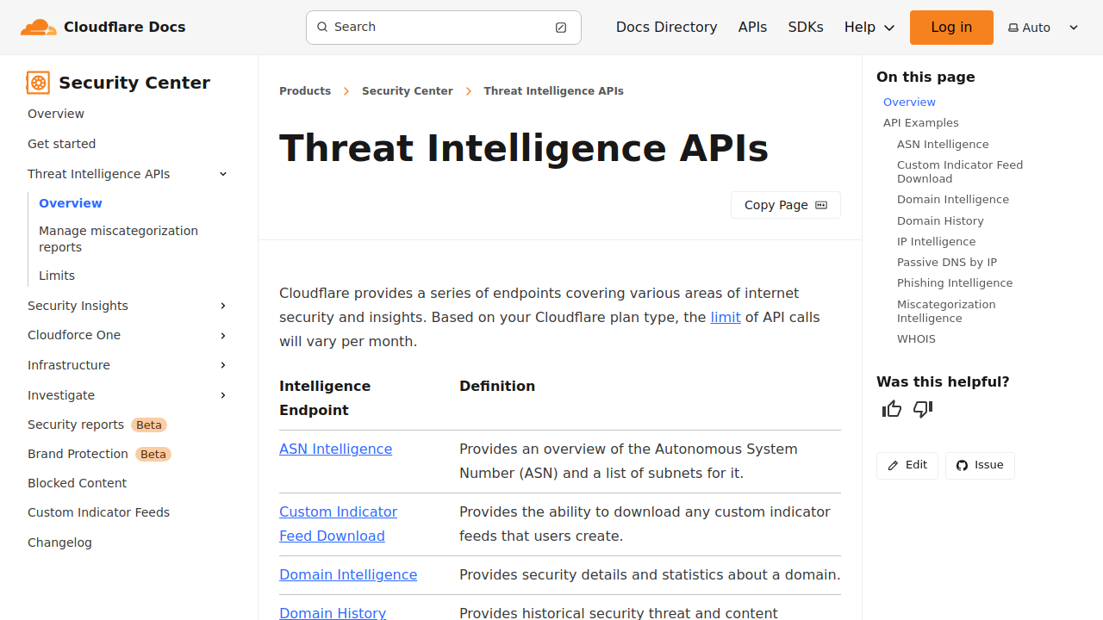
Task: Click the magnifier icon in search box
Action: (x=322, y=27)
